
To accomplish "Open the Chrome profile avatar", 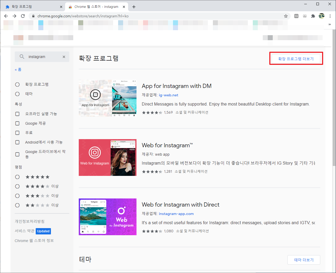I will 322,16.
